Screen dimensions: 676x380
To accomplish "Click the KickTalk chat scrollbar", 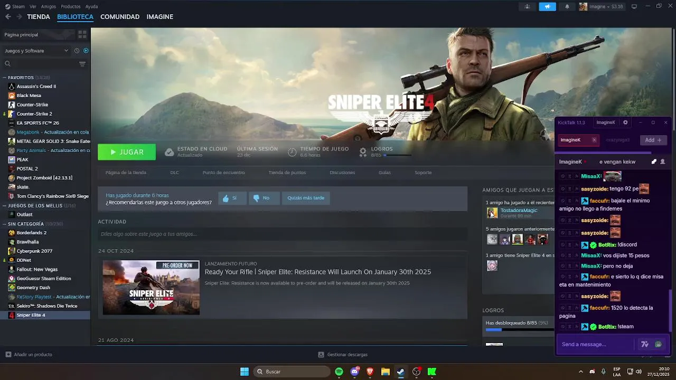I will (x=670, y=310).
